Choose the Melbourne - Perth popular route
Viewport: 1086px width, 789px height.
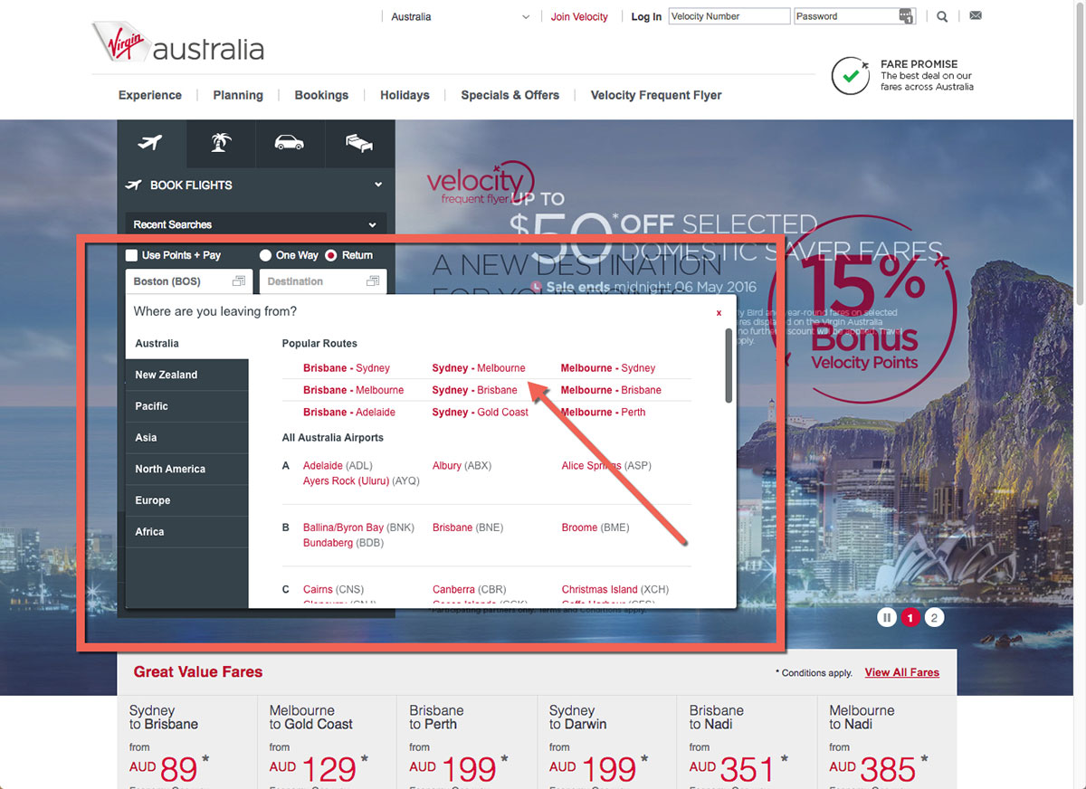point(603,412)
